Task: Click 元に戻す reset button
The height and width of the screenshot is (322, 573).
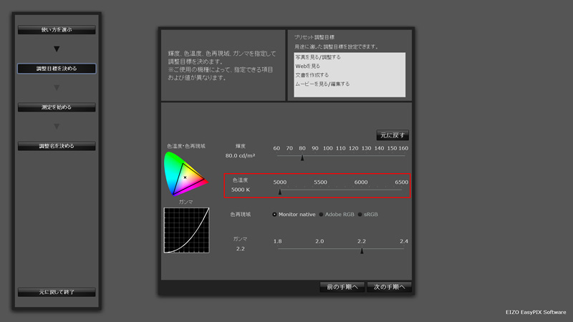Action: coord(393,135)
